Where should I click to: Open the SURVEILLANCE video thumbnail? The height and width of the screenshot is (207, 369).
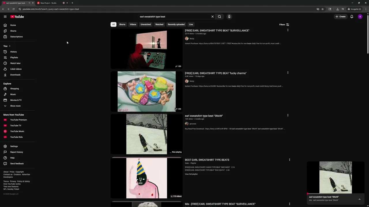point(146,49)
